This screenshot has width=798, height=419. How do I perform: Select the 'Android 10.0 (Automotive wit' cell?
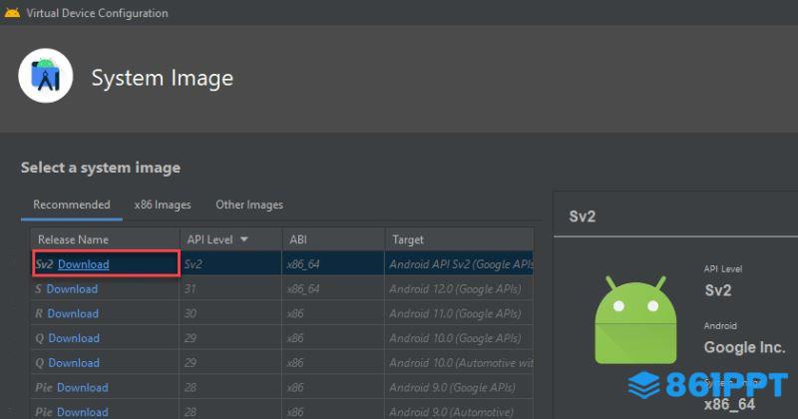(459, 362)
